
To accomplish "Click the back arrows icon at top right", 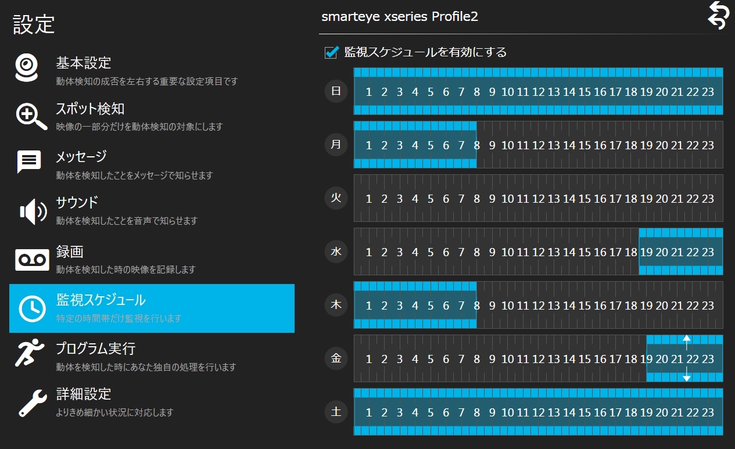I will pos(718,15).
